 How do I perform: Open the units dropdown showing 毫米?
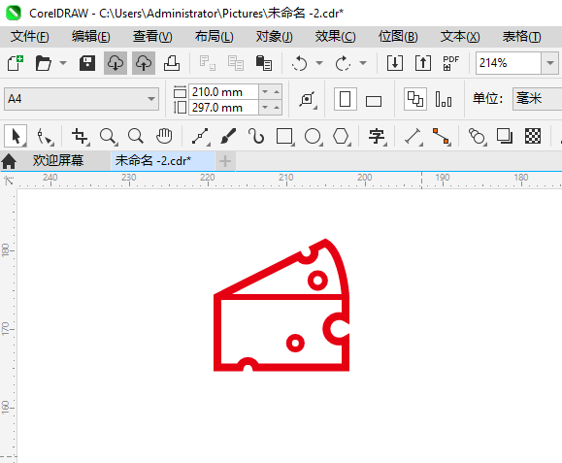point(538,99)
